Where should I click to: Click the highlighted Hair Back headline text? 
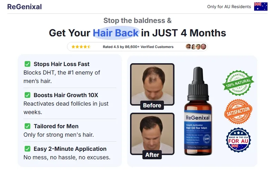click(x=116, y=33)
